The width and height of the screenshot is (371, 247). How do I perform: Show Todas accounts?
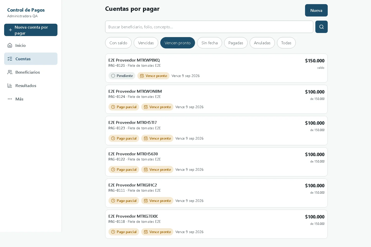286,43
